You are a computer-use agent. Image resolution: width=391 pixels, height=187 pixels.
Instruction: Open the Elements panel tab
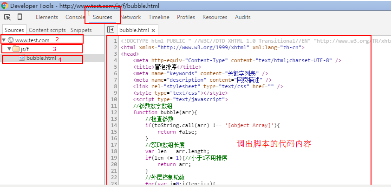click(46, 17)
